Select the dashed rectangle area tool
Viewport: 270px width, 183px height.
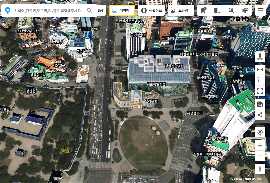260,91
